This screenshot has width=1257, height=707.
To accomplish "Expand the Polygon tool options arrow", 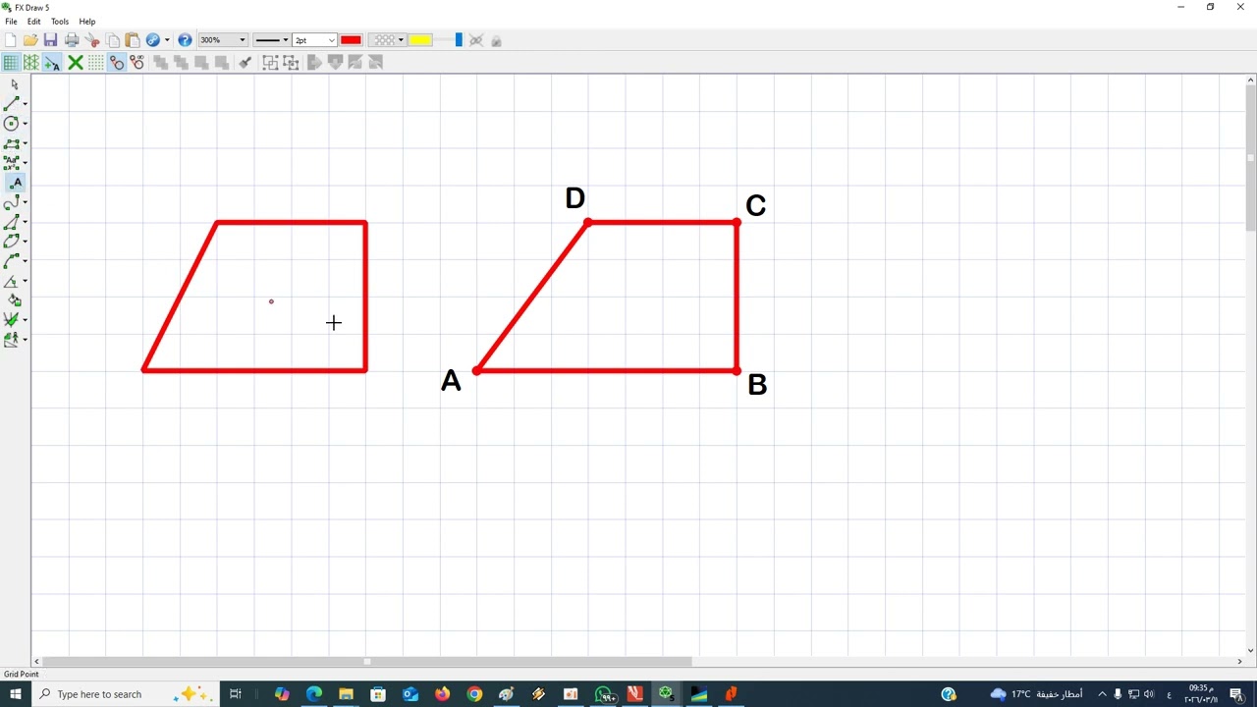I will click(x=25, y=143).
